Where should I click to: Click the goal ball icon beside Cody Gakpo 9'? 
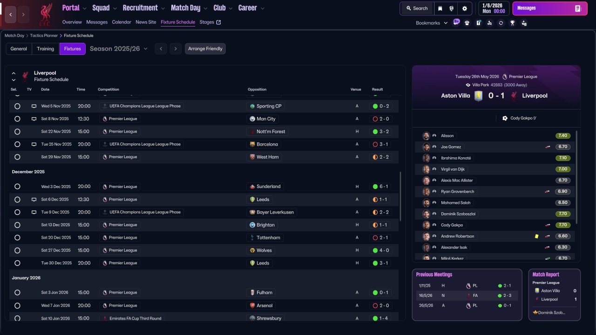(505, 118)
